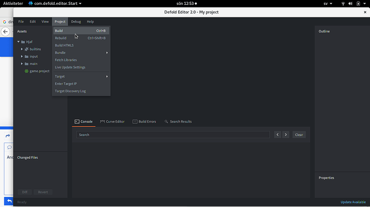
Task: Open GNOME Aktiviteter overview
Action: click(x=13, y=4)
